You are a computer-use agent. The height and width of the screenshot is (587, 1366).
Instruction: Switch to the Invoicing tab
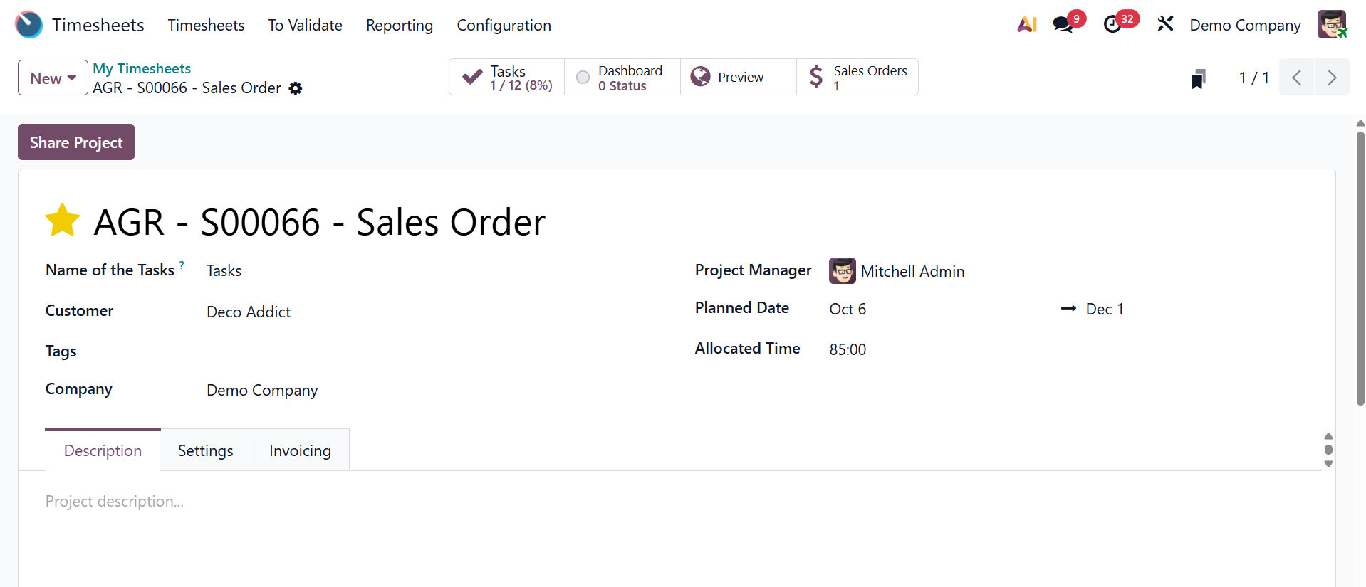click(x=300, y=450)
